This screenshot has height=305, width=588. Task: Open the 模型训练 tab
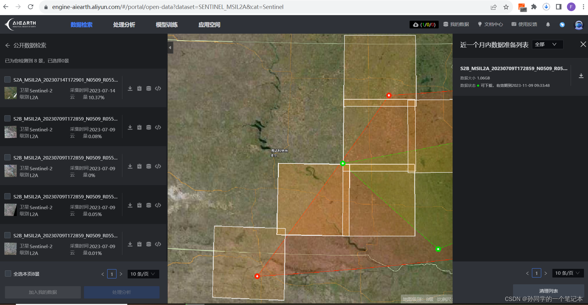pyautogui.click(x=167, y=25)
